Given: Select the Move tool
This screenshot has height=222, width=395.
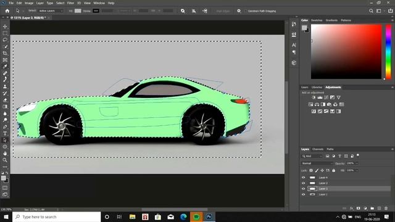Looking at the screenshot, I should [5, 27].
